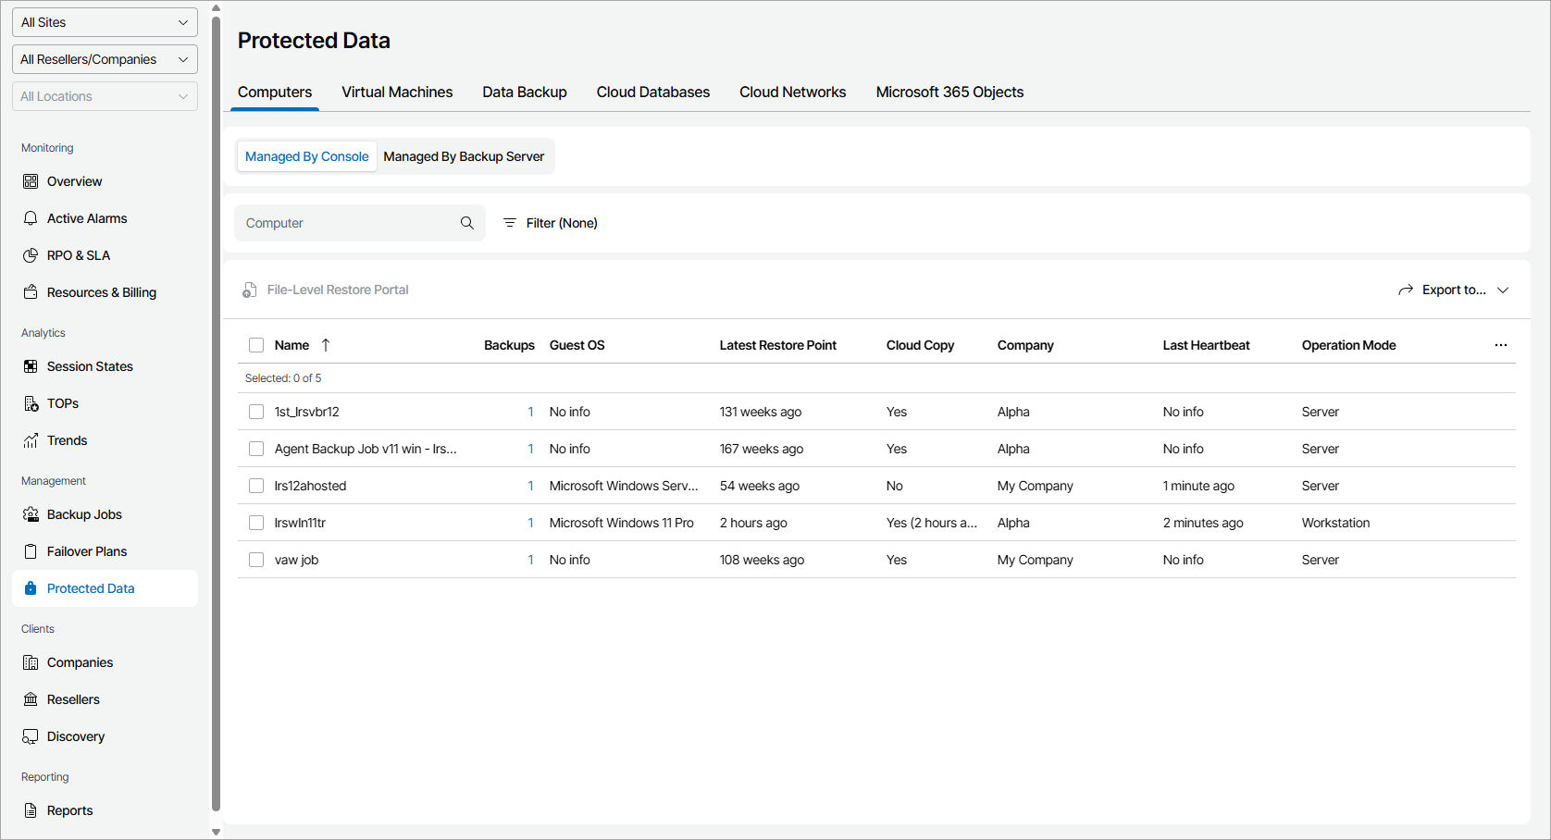Click the Computer search input field
This screenshot has width=1551, height=840.
(347, 223)
